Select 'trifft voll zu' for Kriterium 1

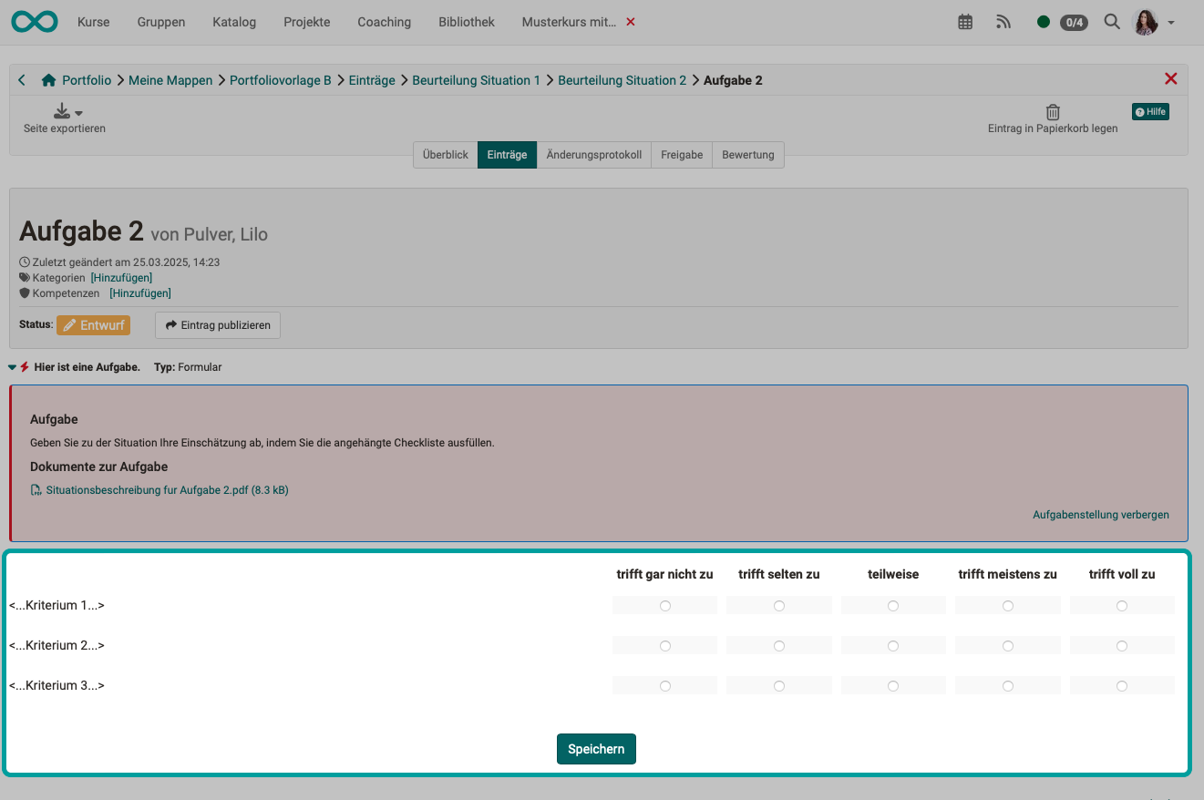tap(1121, 605)
